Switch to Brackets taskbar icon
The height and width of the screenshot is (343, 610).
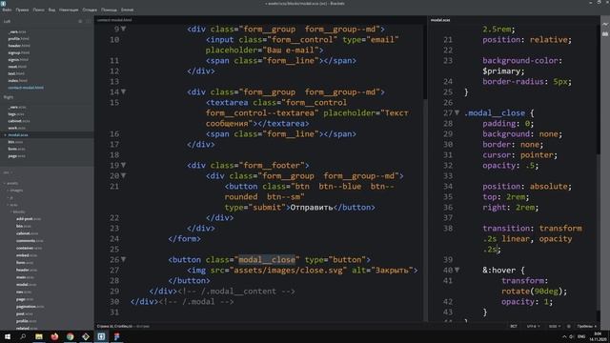[x=101, y=336]
